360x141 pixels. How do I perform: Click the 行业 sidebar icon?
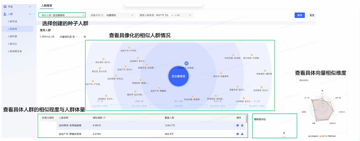tap(5, 6)
